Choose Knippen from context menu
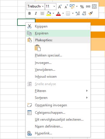Viewport: 105px width, 139px height. [x=58, y=26]
